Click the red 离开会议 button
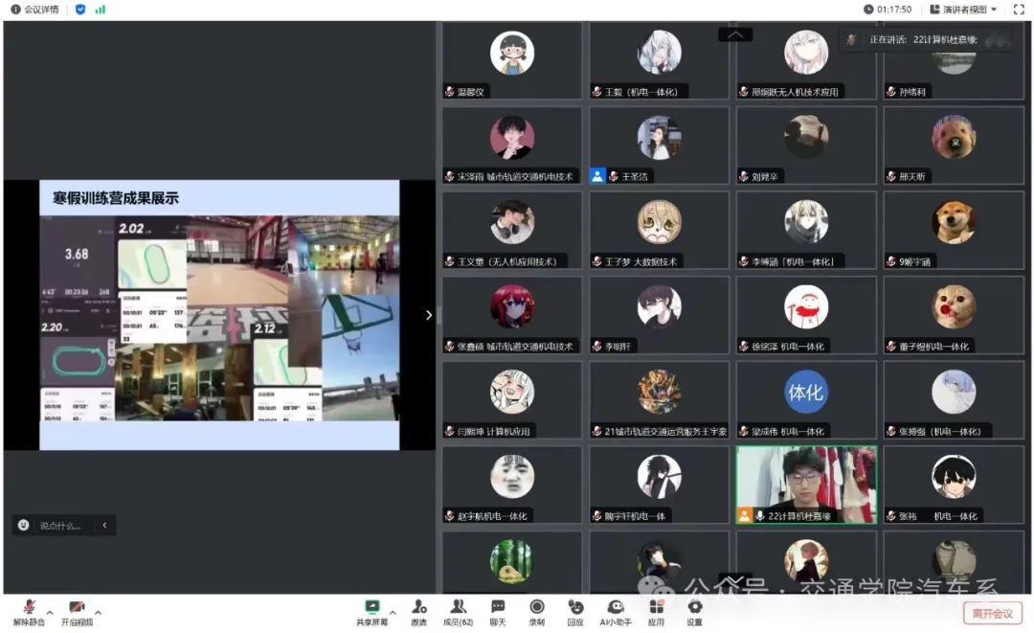Viewport: 1034px width, 633px height. pos(992,613)
